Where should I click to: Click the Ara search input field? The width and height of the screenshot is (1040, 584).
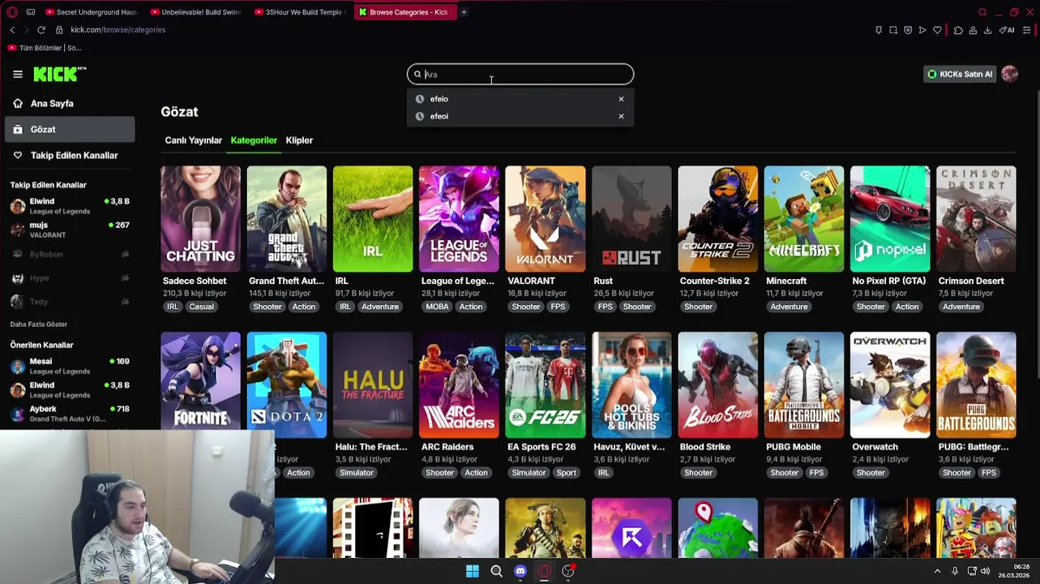520,75
